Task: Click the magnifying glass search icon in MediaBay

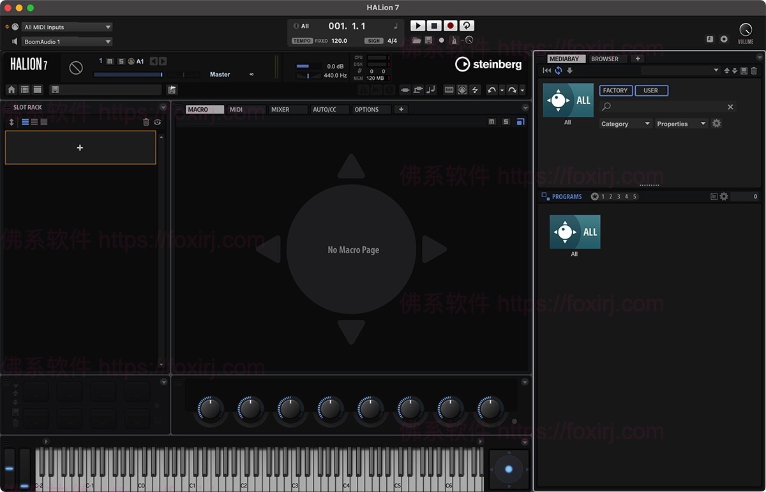Action: [605, 106]
